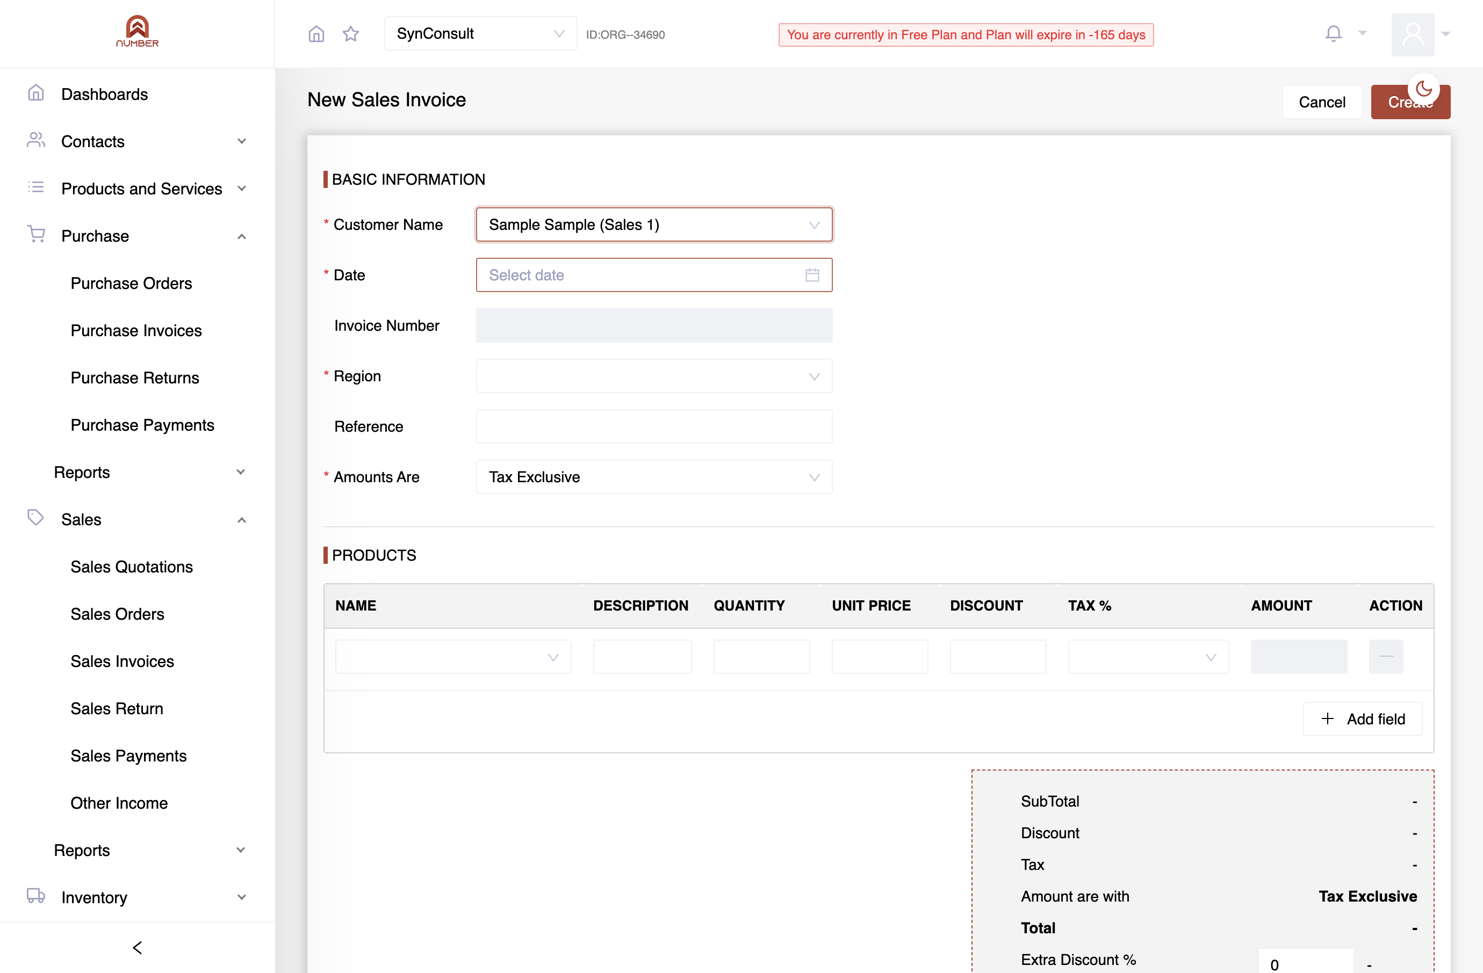
Task: Open Purchase Invoices page
Action: coord(136,331)
